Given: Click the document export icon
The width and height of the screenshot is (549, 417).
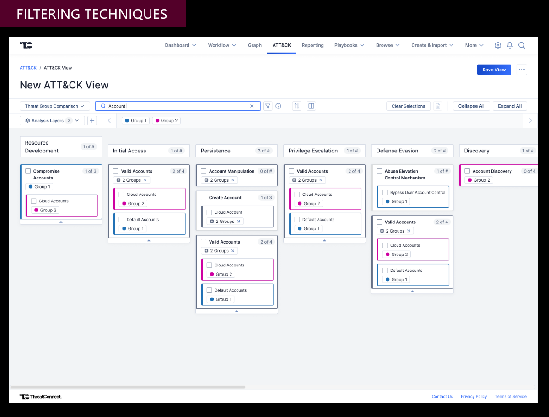Looking at the screenshot, I should [x=438, y=106].
